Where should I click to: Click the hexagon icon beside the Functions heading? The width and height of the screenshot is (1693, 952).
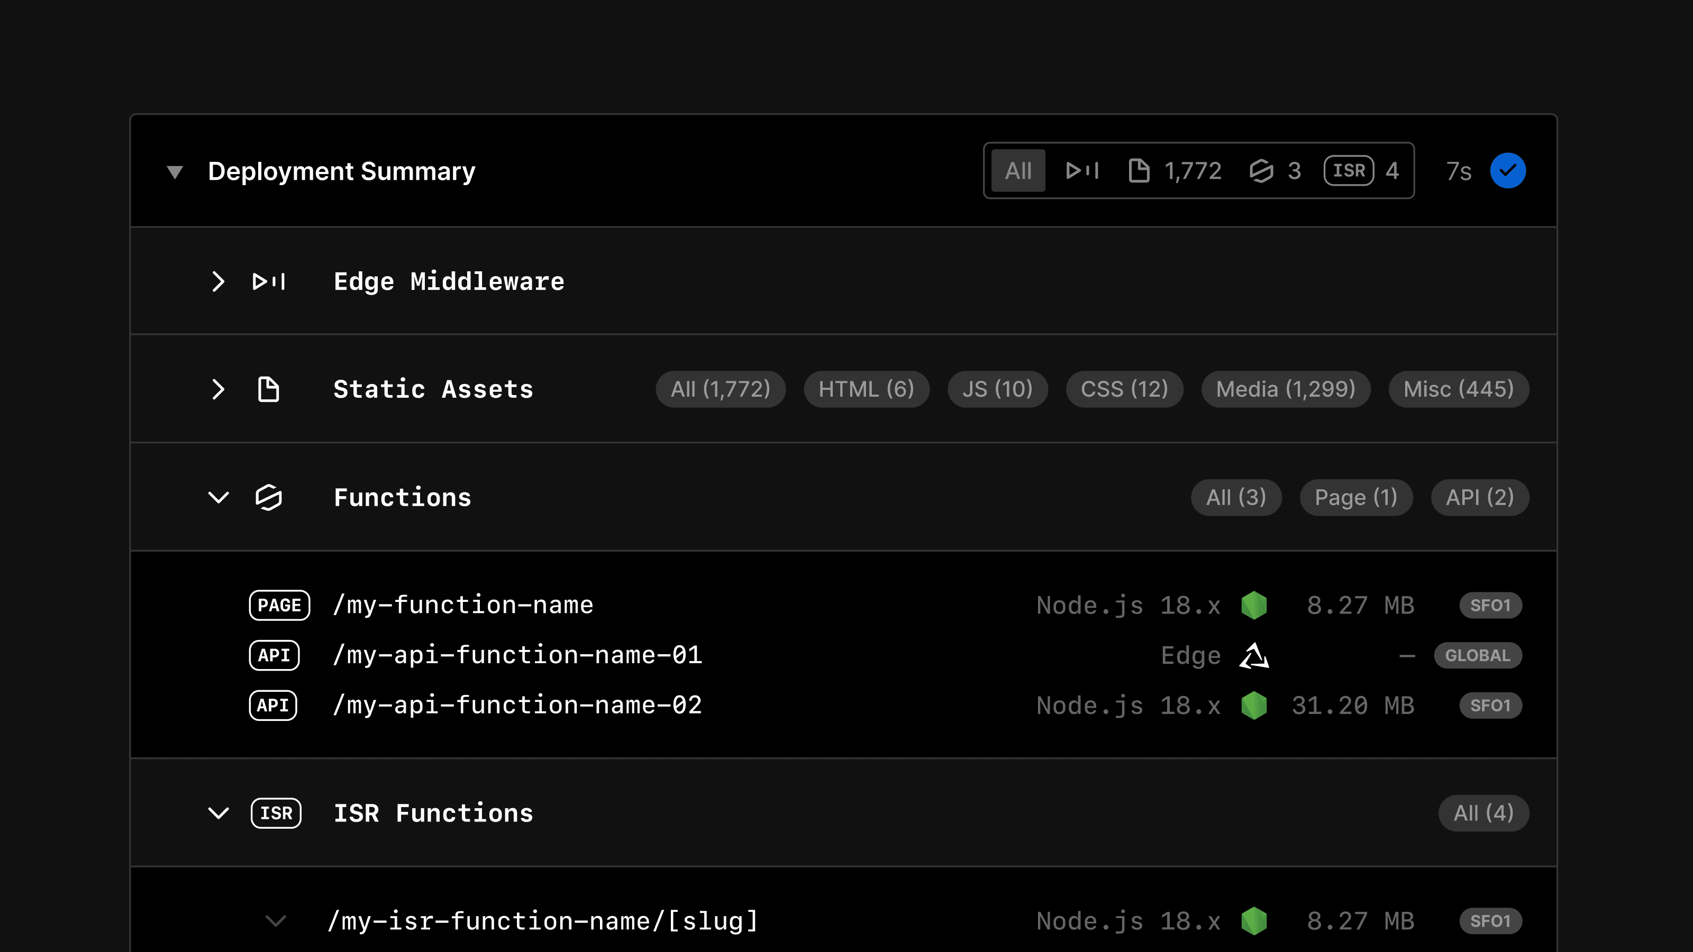(269, 497)
